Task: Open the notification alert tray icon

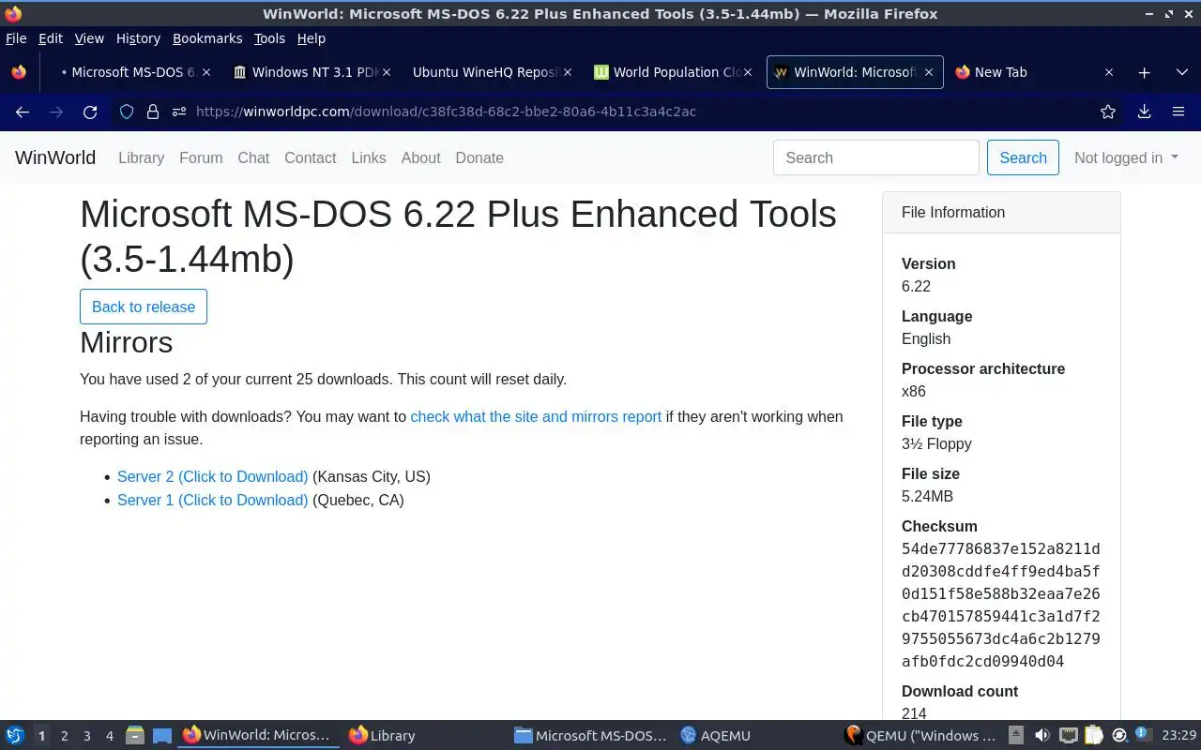Action: 1142,734
